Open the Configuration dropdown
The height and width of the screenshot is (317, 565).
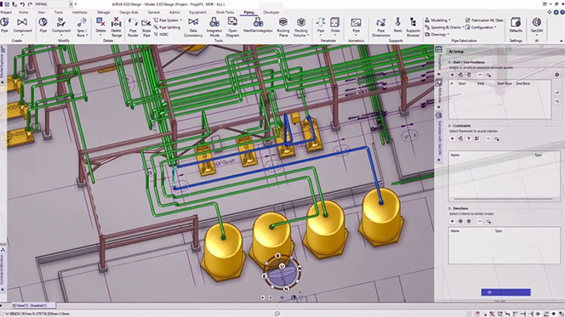point(481,27)
